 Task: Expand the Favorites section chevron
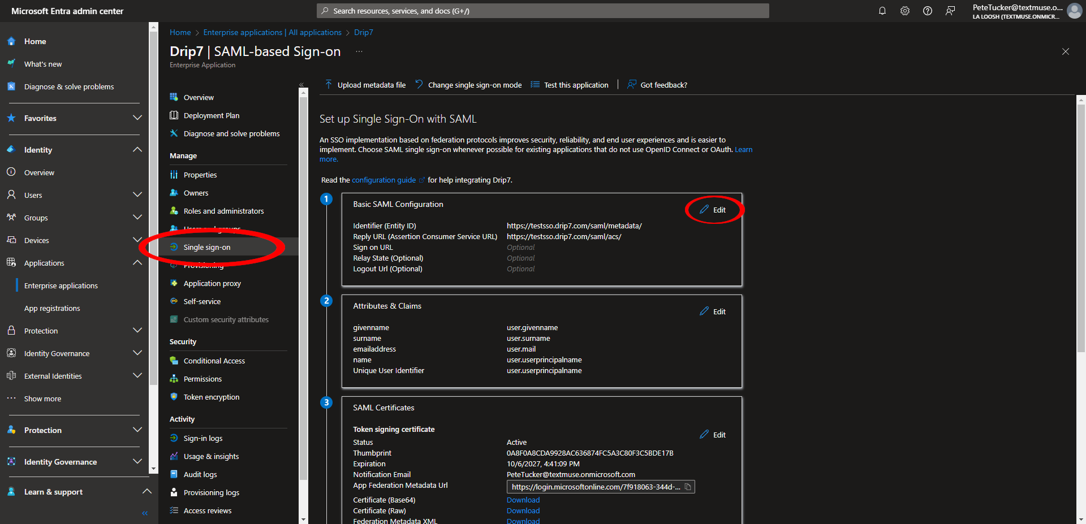tap(137, 118)
